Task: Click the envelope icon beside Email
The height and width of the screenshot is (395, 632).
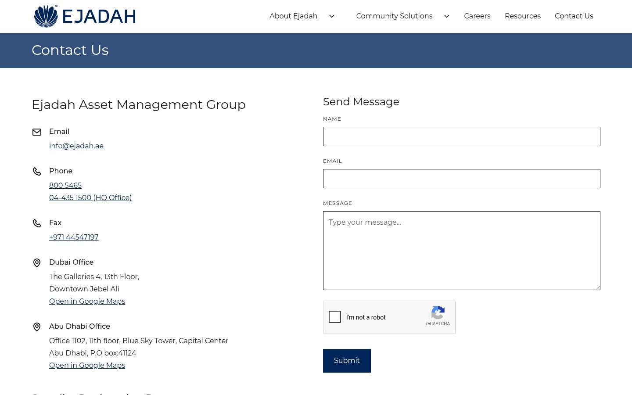Action: point(37,132)
